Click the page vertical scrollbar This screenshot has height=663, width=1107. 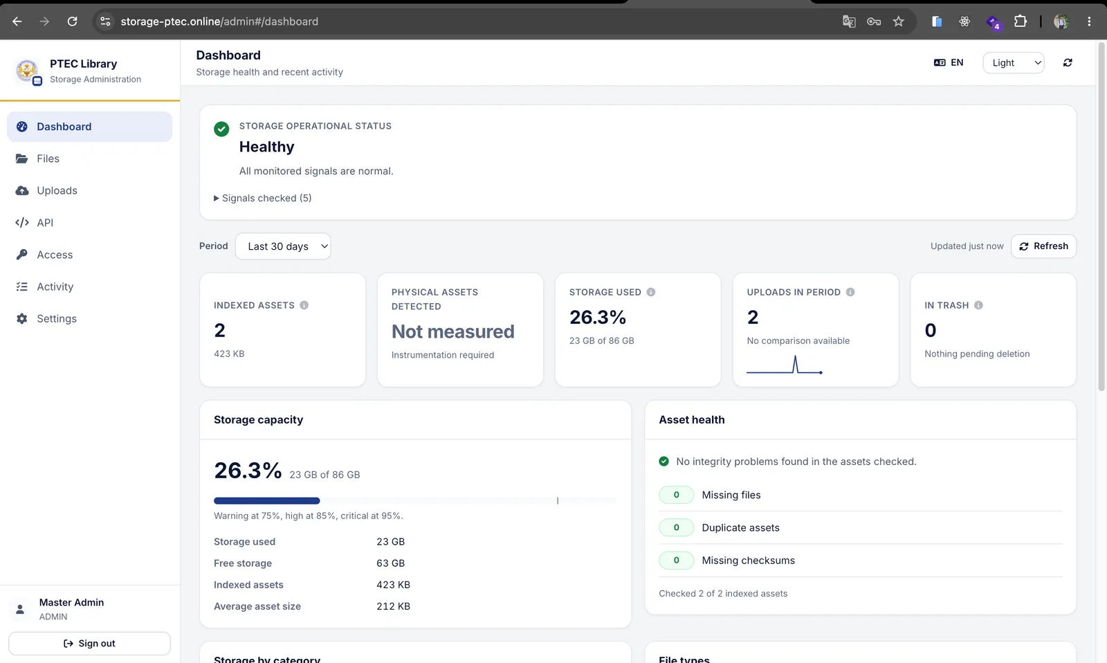(1101, 217)
